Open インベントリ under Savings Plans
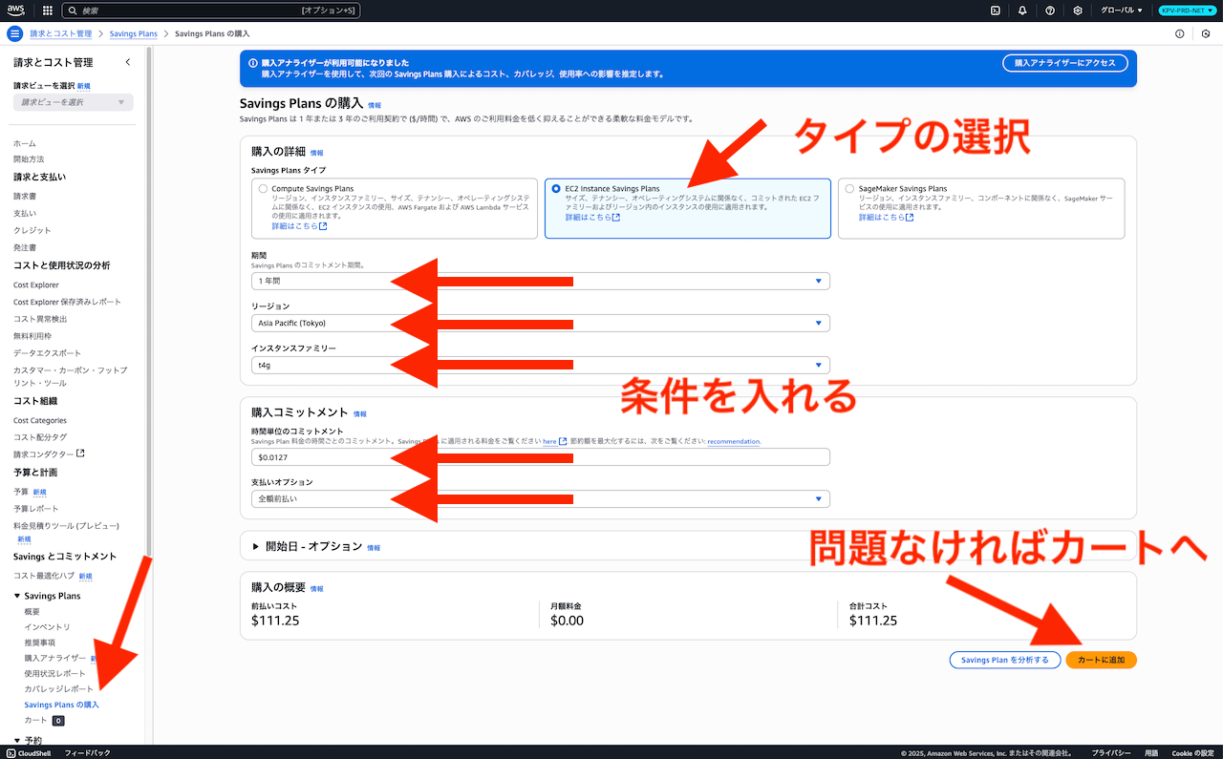The image size is (1223, 759). (47, 626)
